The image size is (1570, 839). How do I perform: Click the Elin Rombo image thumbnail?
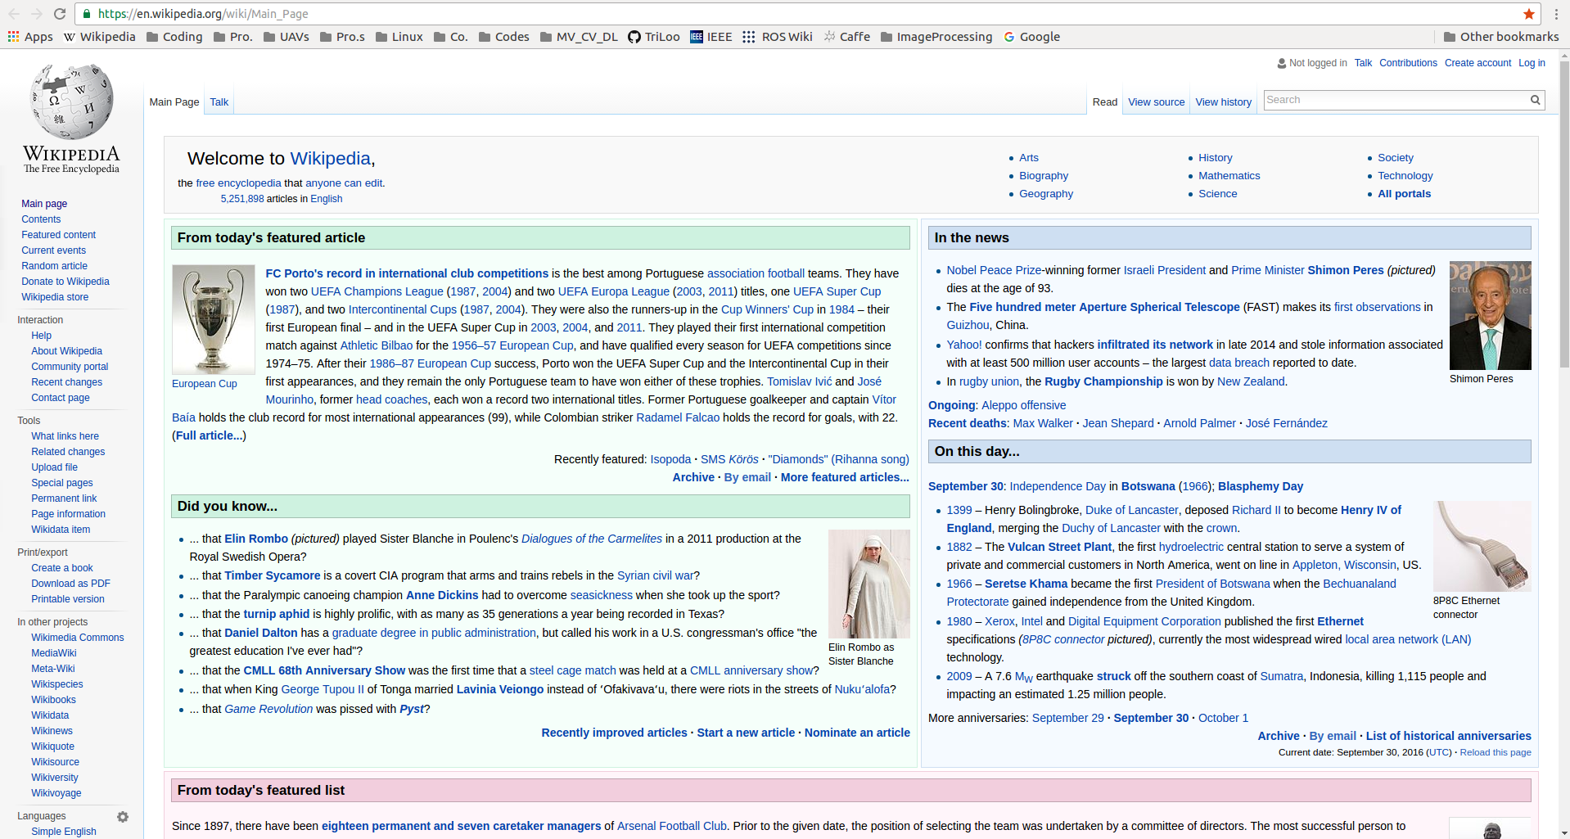(869, 584)
